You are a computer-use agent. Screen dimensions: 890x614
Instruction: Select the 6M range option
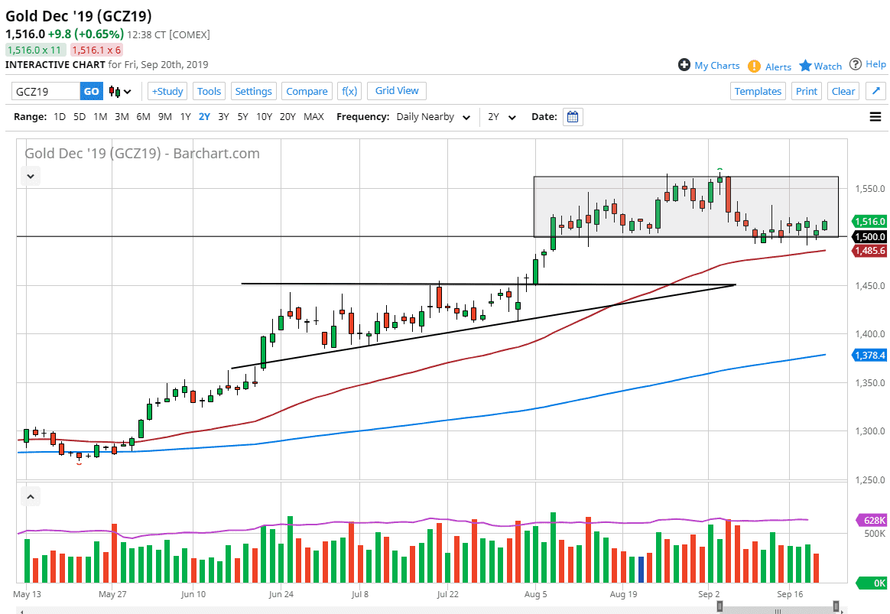point(143,117)
